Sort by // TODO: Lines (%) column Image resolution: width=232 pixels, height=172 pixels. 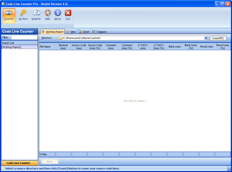(x=159, y=47)
